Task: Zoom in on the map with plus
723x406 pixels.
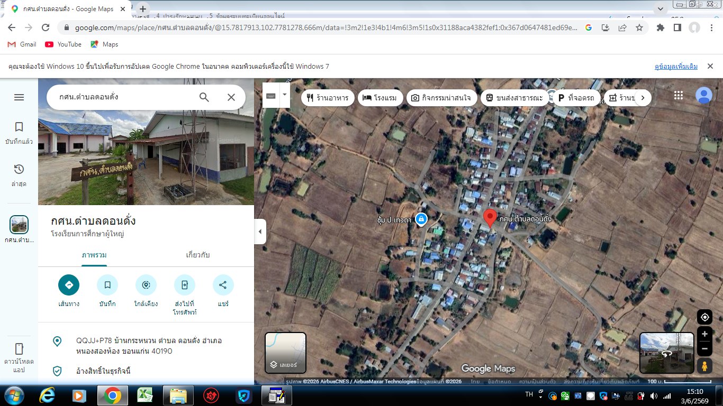Action: pos(704,334)
